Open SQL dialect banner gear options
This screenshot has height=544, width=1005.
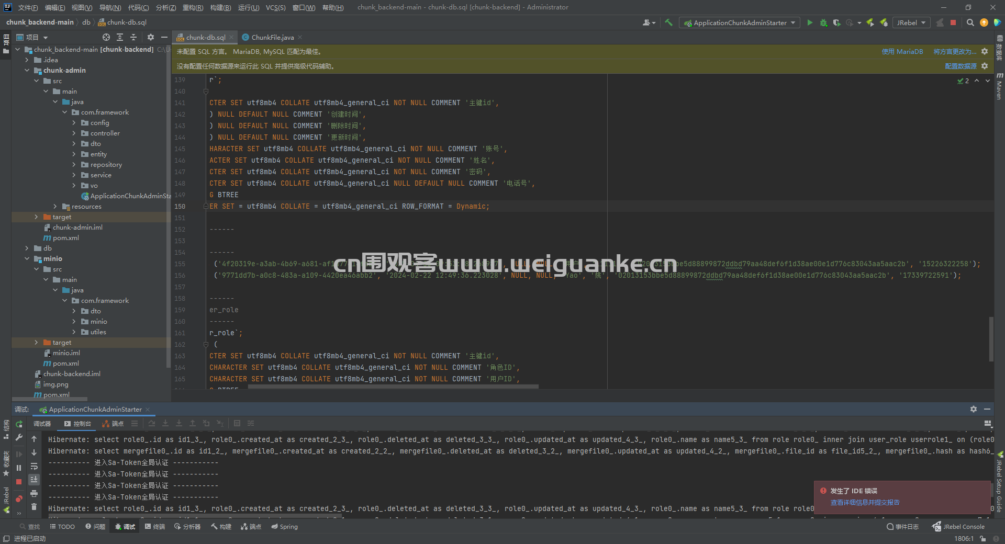point(985,51)
